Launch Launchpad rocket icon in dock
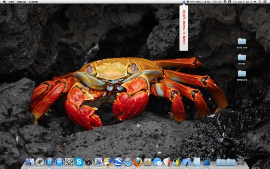 [40, 162]
